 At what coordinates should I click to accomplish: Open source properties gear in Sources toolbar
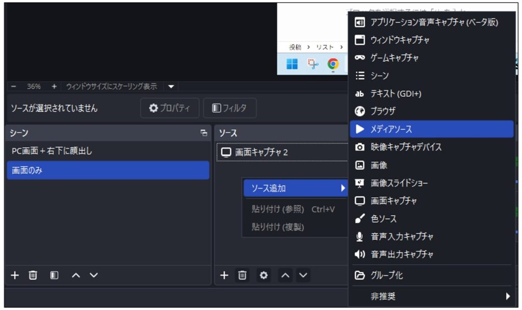pyautogui.click(x=264, y=275)
